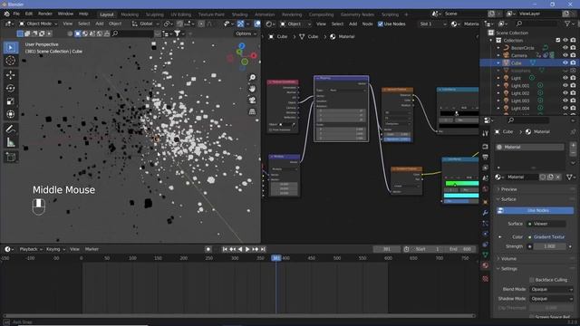The image size is (580, 326).
Task: Hide the BezierCircle via its eye icon
Action: (x=565, y=48)
